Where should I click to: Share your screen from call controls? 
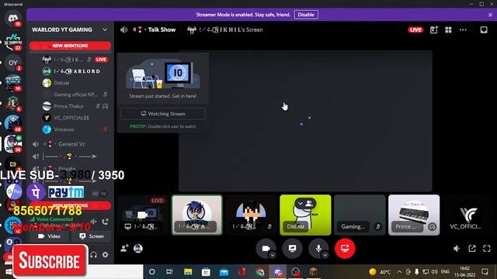coord(292,248)
